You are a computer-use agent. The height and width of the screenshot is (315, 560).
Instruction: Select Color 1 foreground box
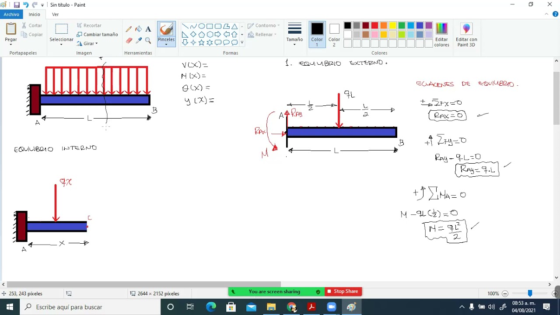(317, 35)
